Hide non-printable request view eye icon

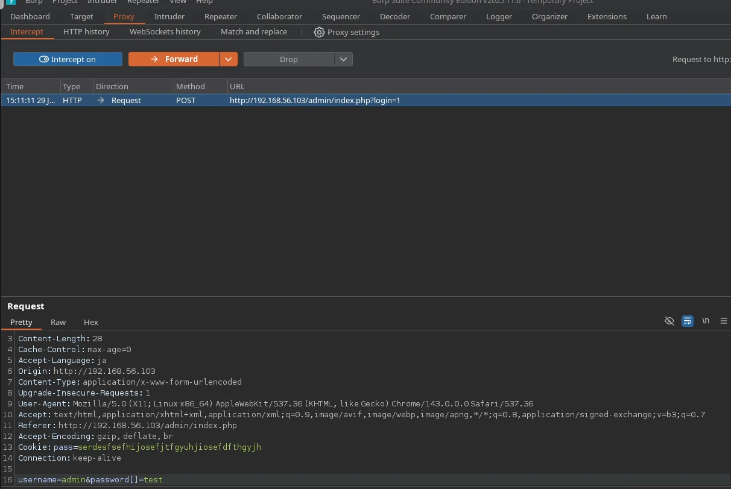click(669, 321)
